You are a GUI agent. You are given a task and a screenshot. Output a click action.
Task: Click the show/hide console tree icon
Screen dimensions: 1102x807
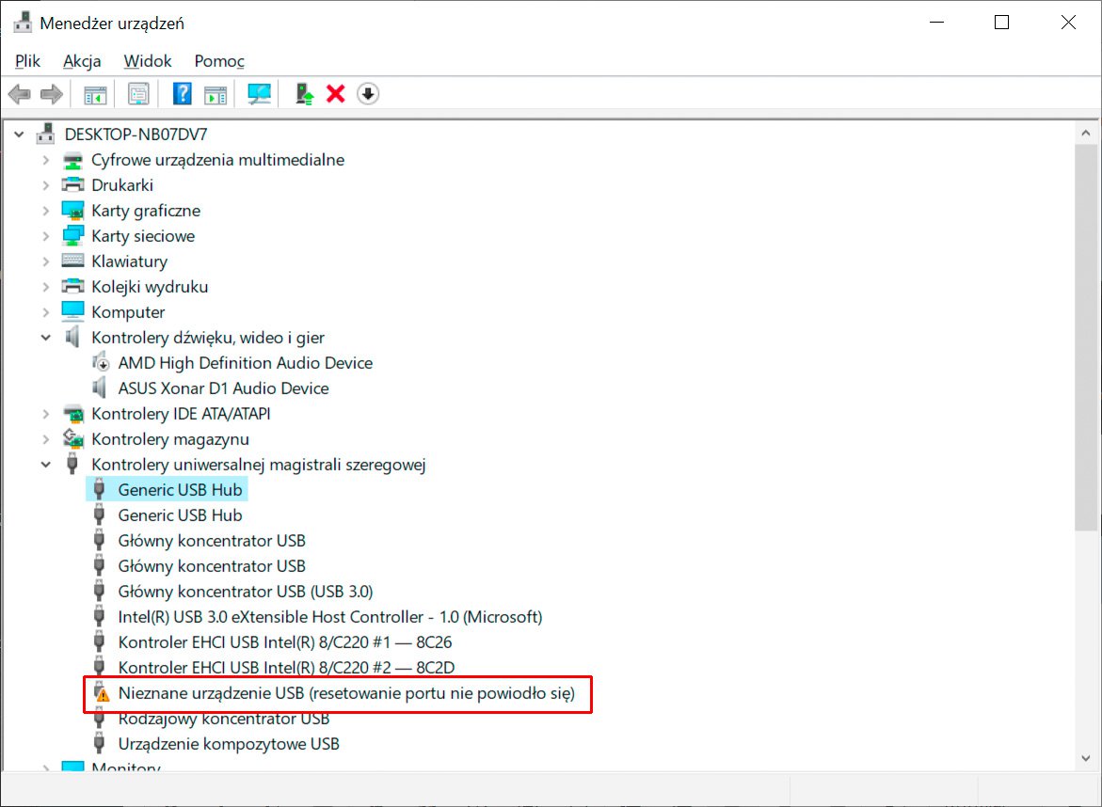[95, 93]
